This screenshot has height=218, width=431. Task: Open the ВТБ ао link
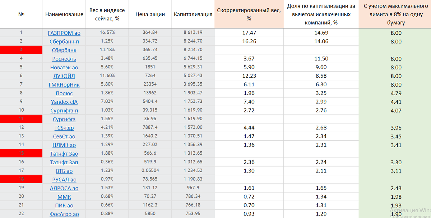(64, 171)
